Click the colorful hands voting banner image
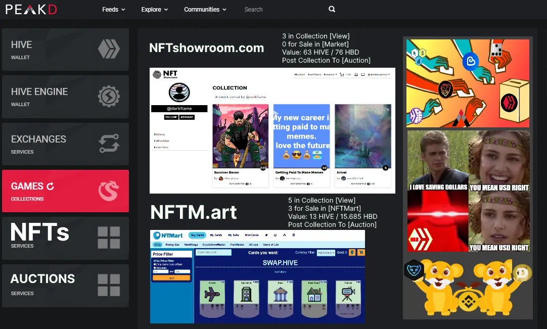 click(468, 83)
